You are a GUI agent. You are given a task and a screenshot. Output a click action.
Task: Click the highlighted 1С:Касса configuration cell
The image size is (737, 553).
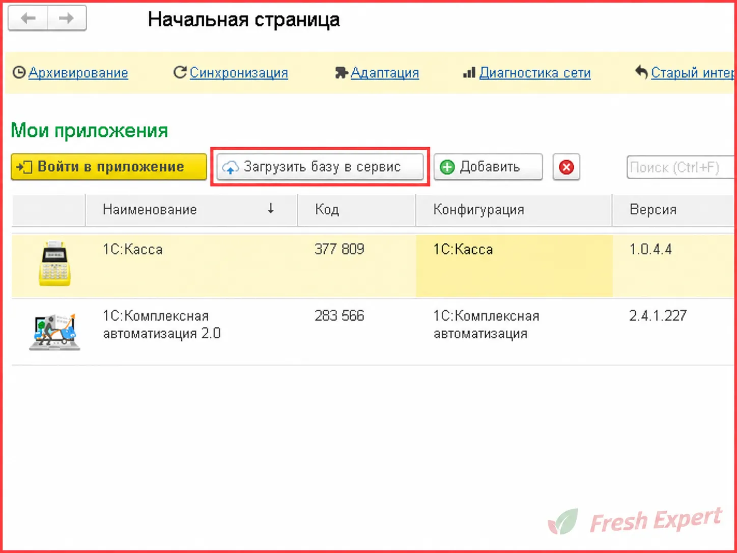[514, 266]
